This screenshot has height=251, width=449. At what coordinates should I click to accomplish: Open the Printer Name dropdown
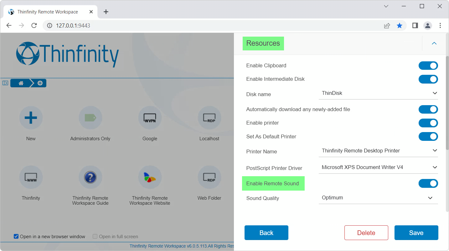pyautogui.click(x=378, y=151)
